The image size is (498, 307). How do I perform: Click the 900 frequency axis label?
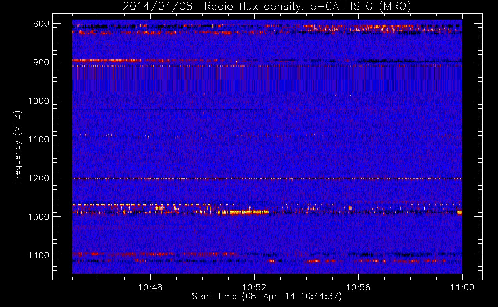pos(41,62)
